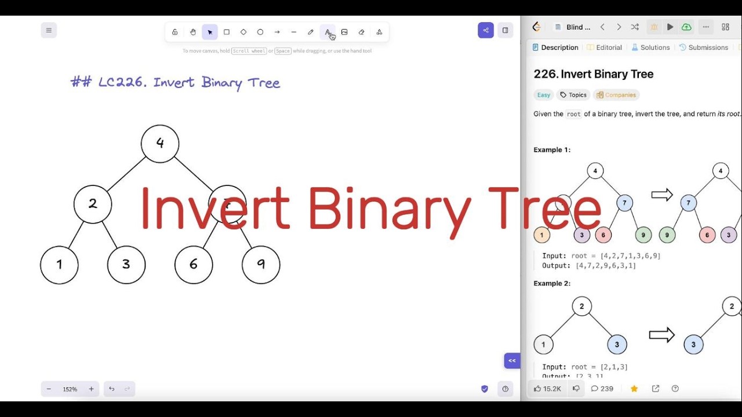The height and width of the screenshot is (417, 742).
Task: Select the Diamond shape tool
Action: click(243, 32)
